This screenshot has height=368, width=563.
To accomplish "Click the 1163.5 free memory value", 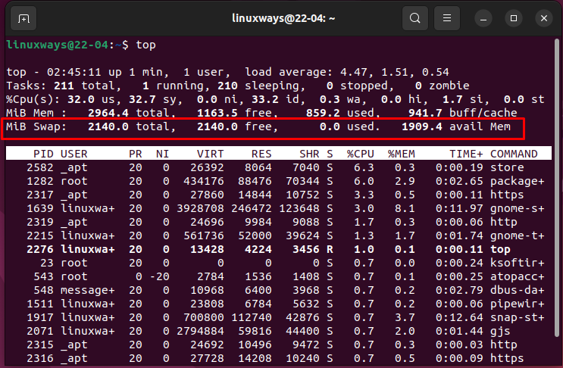I will coord(217,113).
